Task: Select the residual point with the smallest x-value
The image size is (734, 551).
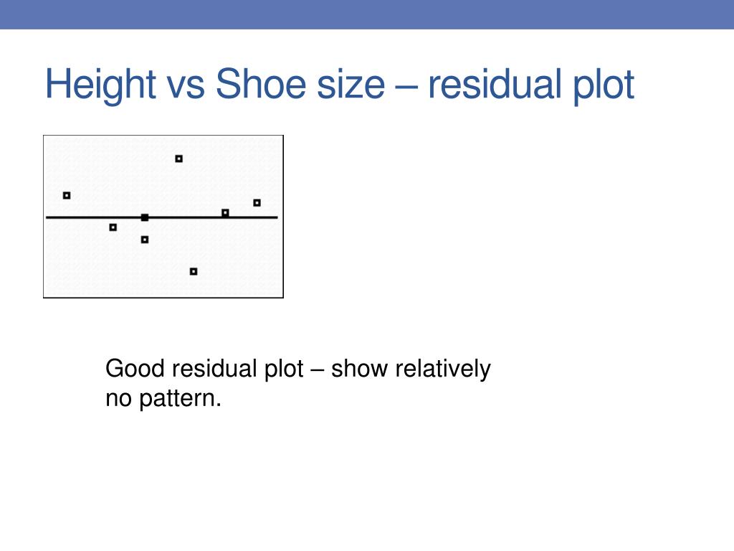Action: tap(67, 195)
